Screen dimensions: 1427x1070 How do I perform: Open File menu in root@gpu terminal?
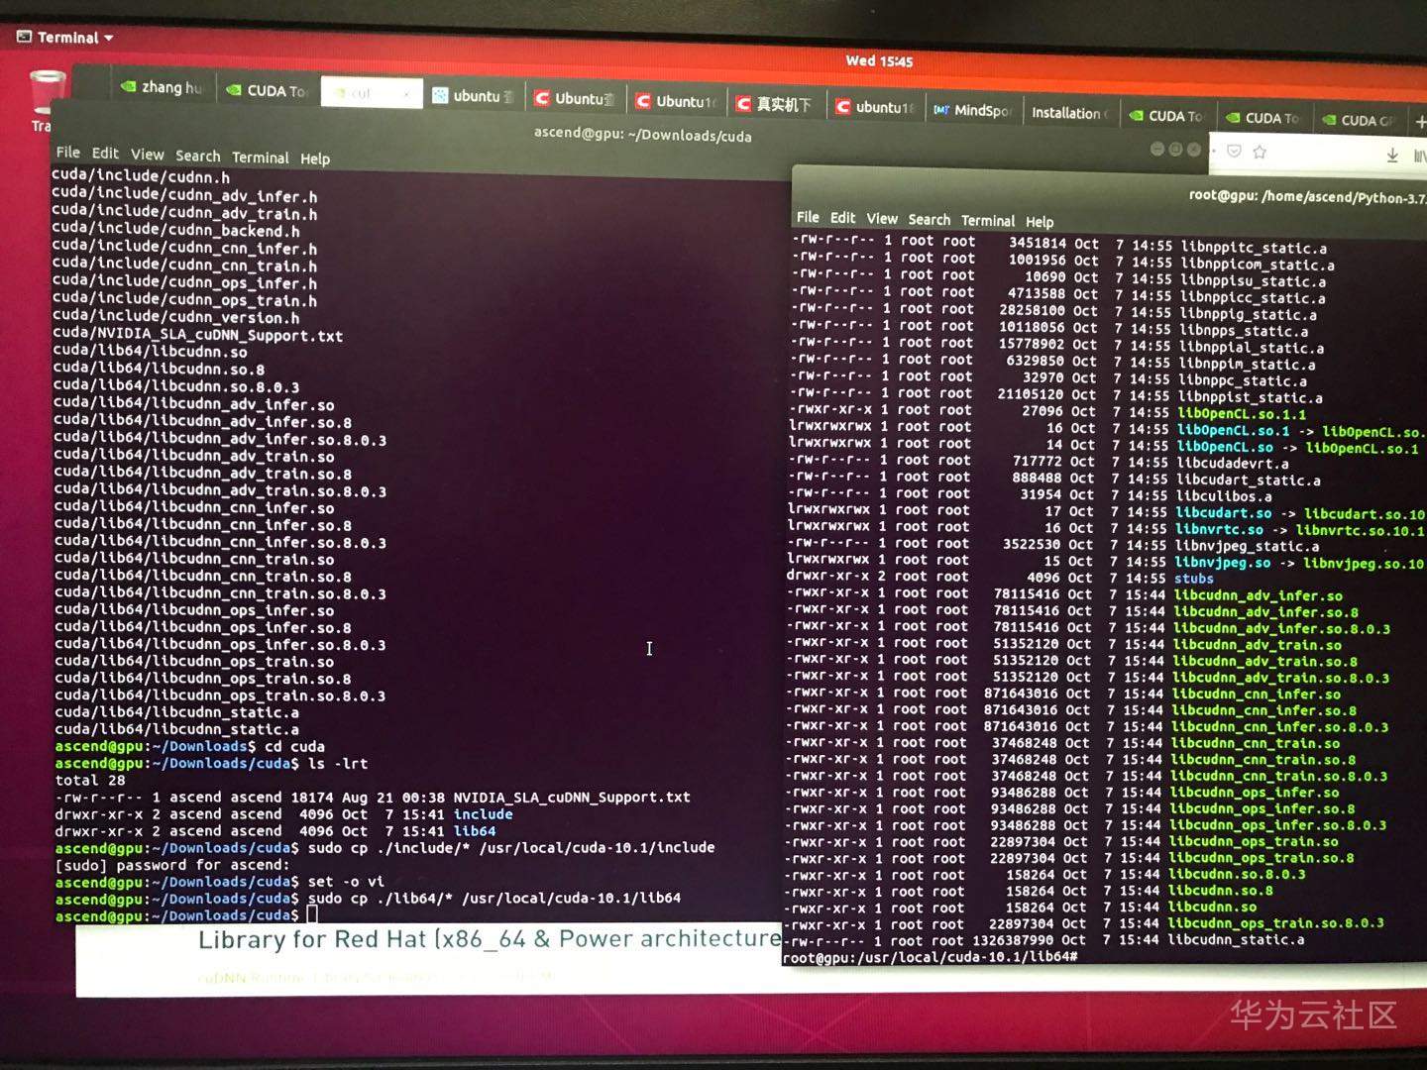point(808,217)
